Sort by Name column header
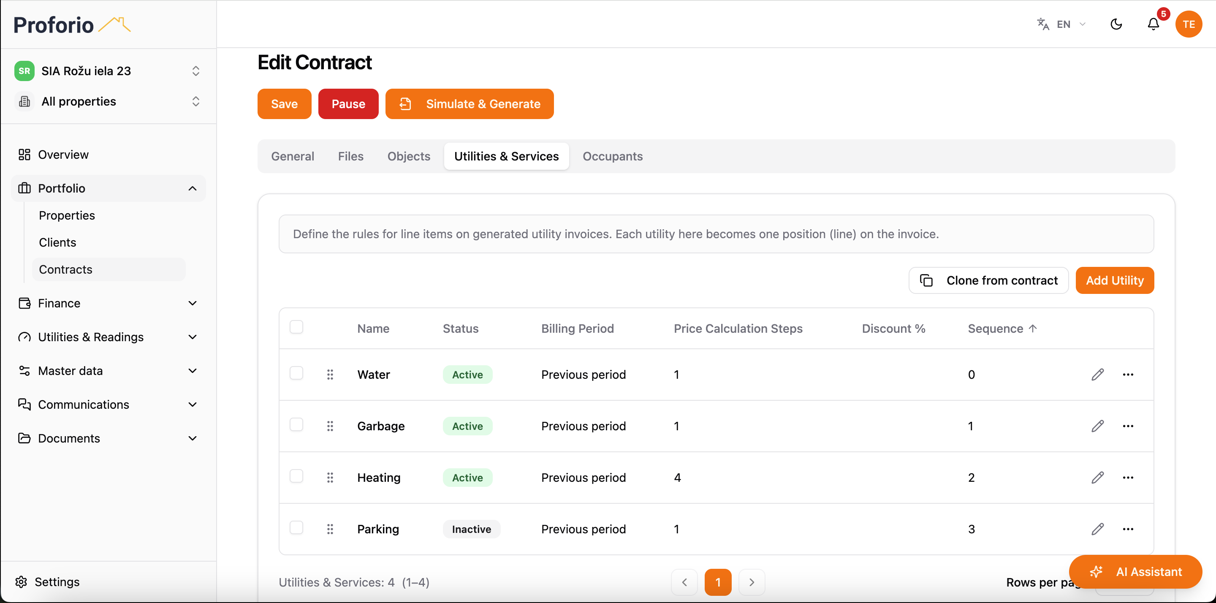Viewport: 1216px width, 603px height. click(x=373, y=328)
